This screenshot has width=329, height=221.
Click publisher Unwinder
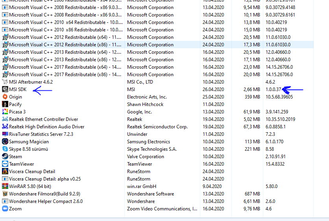click(137, 134)
